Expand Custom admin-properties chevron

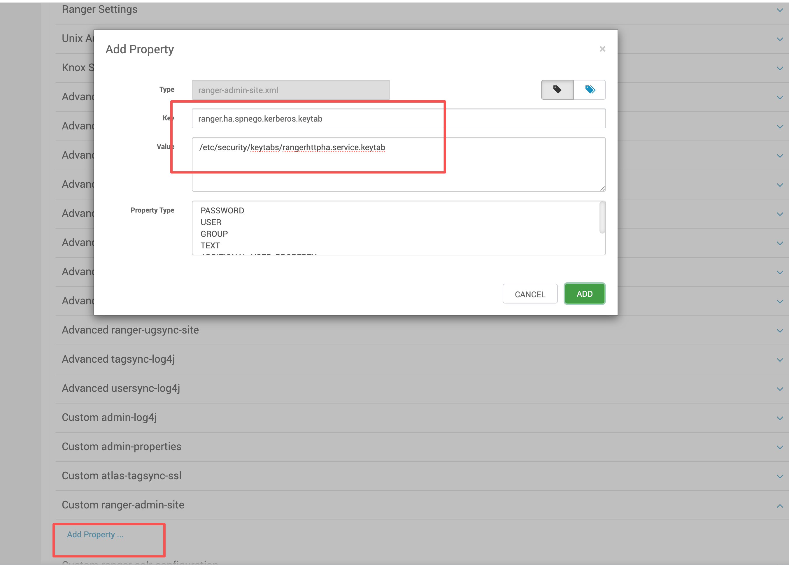pyautogui.click(x=780, y=447)
